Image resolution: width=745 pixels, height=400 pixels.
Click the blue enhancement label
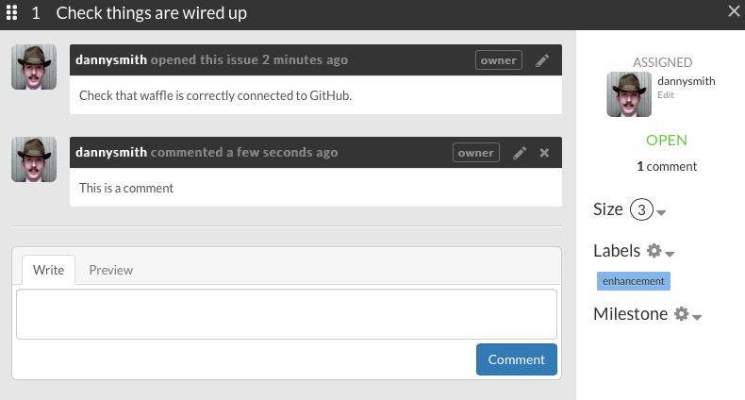click(x=633, y=281)
